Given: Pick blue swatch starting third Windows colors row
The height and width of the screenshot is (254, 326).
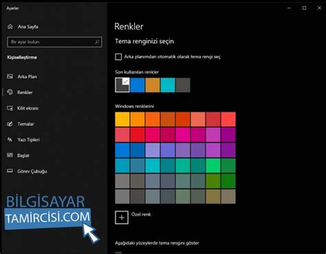Looking at the screenshot, I should tap(122, 150).
